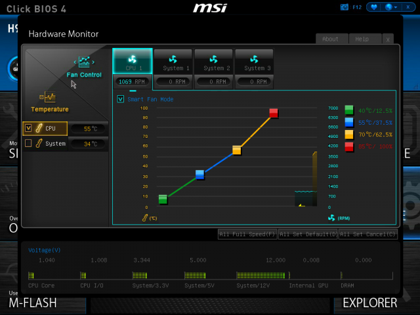Select the red curve point on graph
This screenshot has height=315, width=420.
(x=274, y=113)
